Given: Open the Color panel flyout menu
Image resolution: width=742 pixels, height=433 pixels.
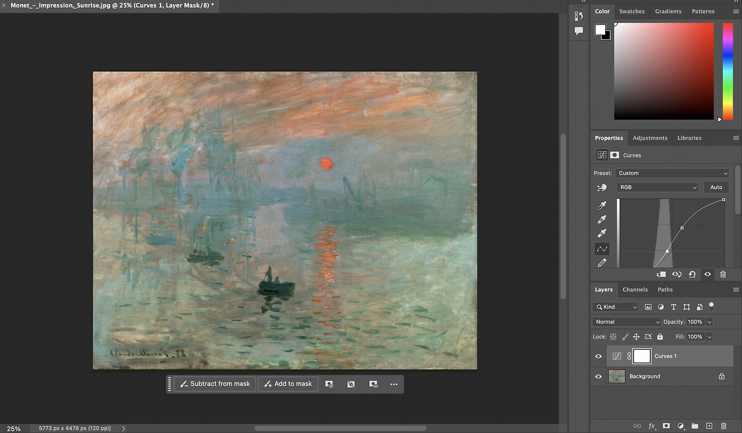Looking at the screenshot, I should [736, 11].
